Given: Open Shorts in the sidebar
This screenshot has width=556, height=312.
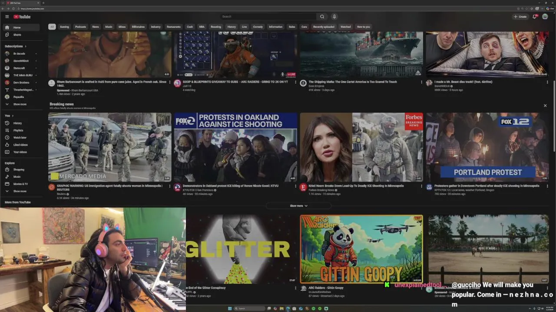Looking at the screenshot, I should click(22, 35).
